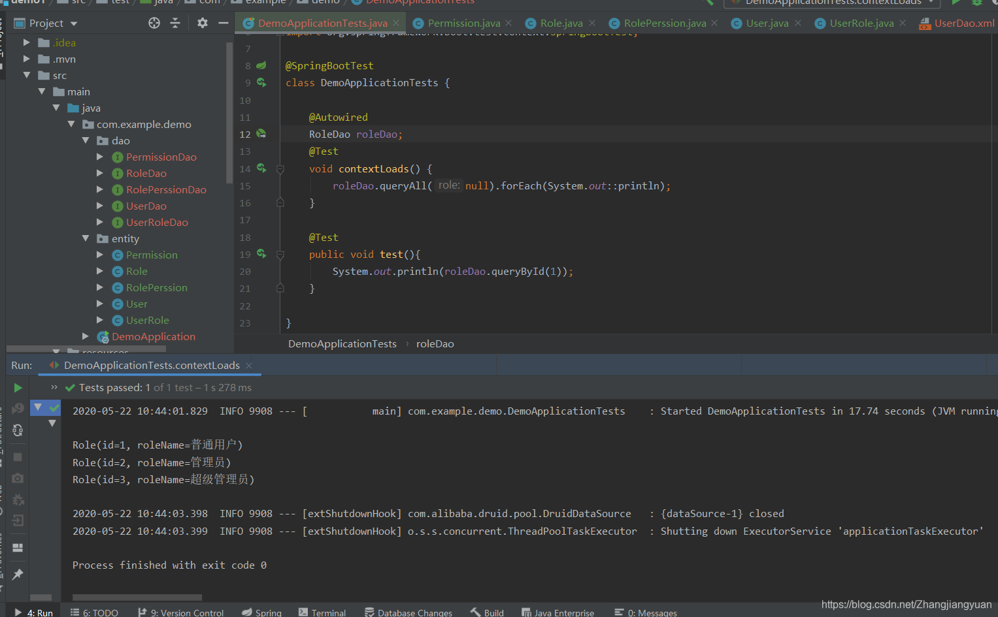Click run test gutter icon on line 14

[261, 168]
